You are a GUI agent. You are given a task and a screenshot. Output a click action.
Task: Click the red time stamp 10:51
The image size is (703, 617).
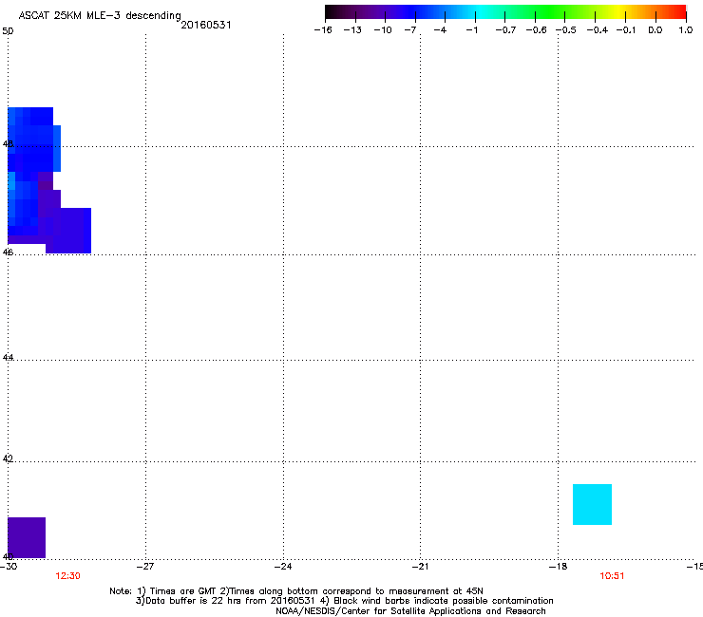click(612, 576)
